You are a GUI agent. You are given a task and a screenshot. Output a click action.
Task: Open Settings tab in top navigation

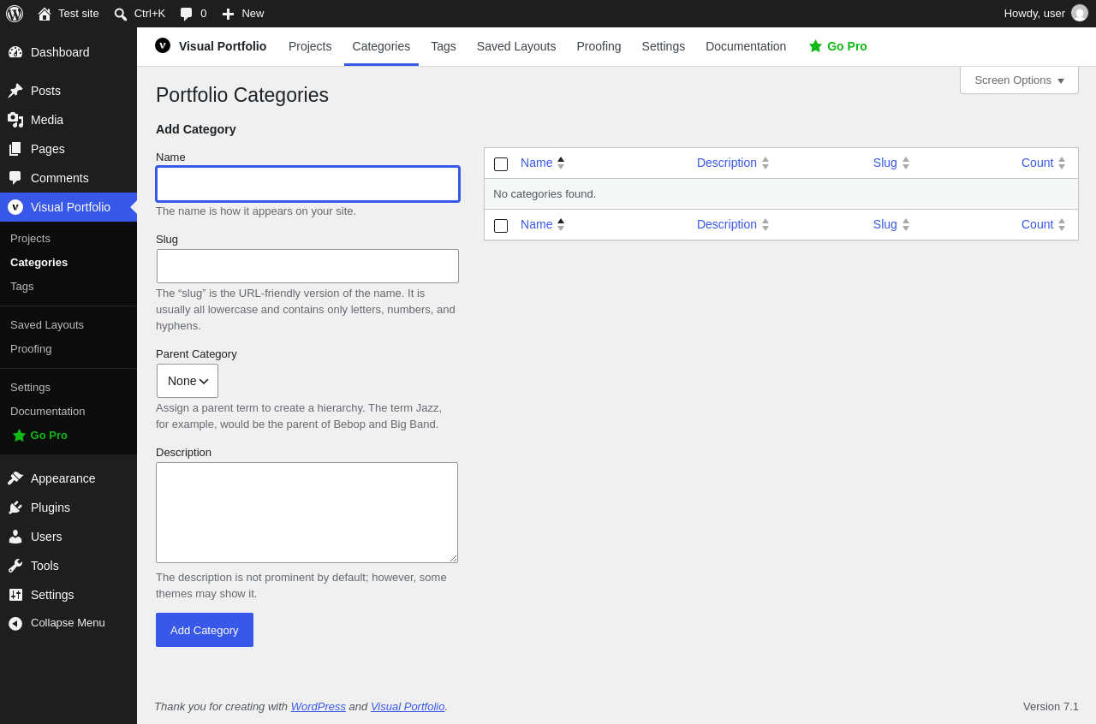point(664,46)
